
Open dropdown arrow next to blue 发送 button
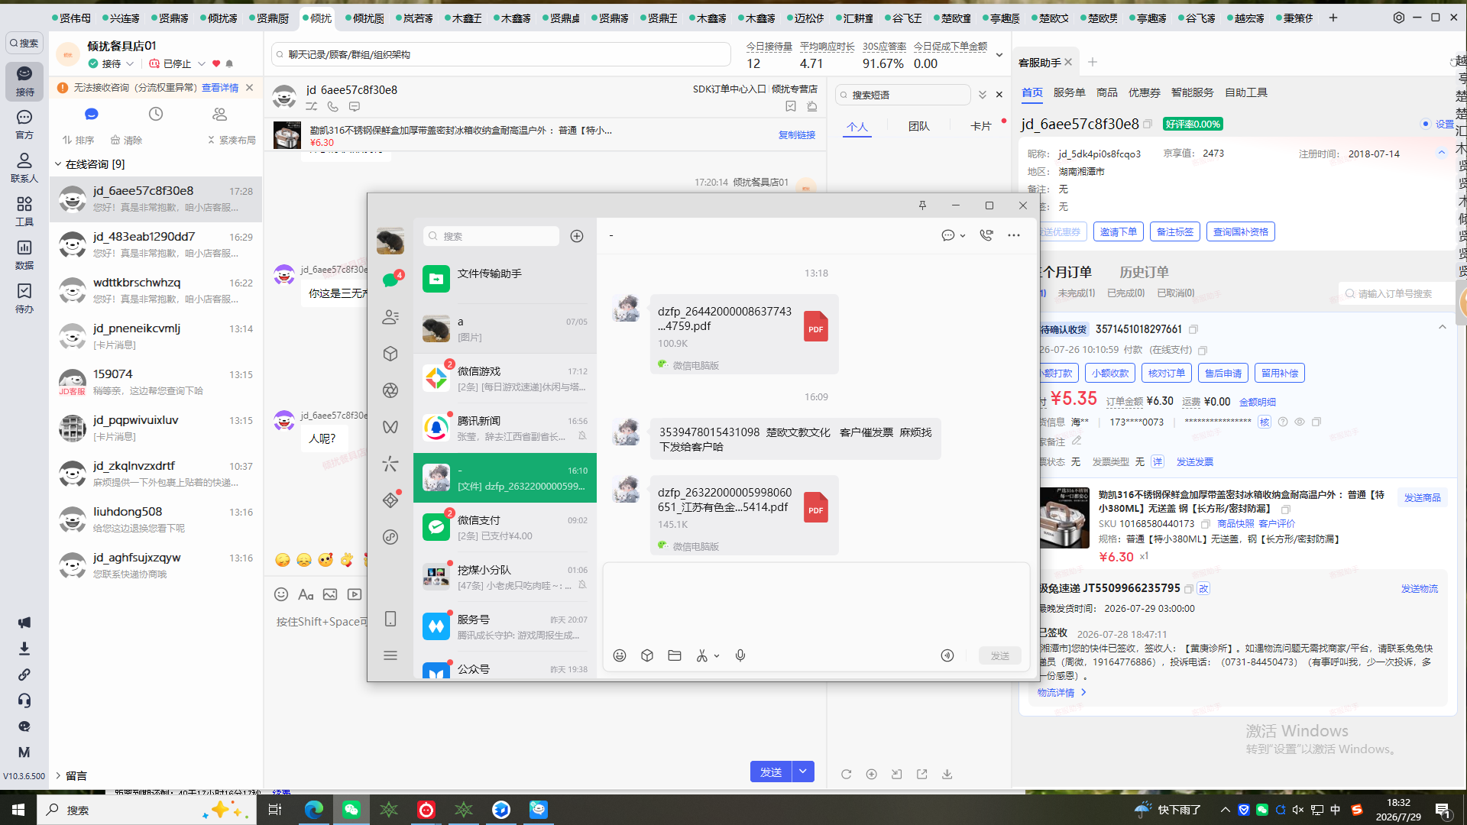pos(803,772)
